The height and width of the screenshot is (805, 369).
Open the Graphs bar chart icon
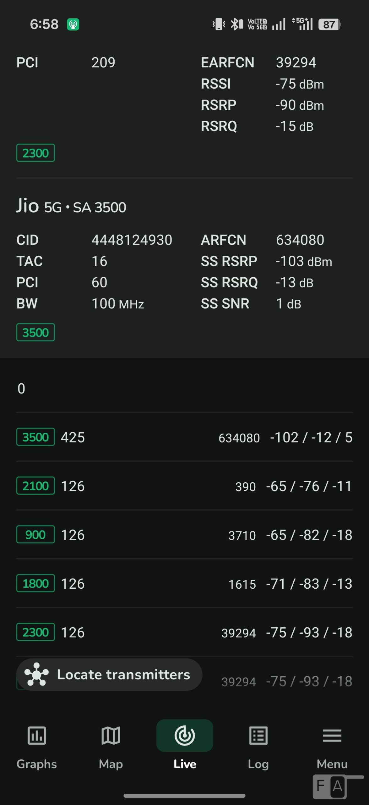coord(37,736)
